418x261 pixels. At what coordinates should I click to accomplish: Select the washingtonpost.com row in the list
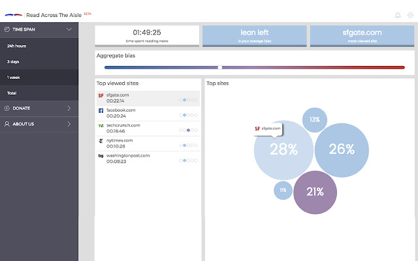point(147,158)
